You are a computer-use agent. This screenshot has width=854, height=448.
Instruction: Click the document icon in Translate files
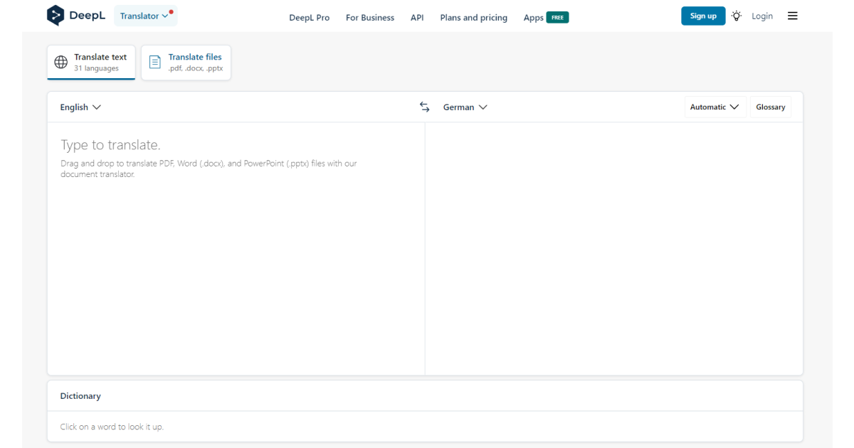pos(154,63)
